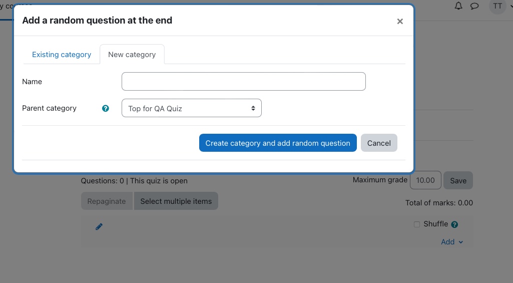Click Create category and add random question
This screenshot has height=283, width=513.
point(278,143)
